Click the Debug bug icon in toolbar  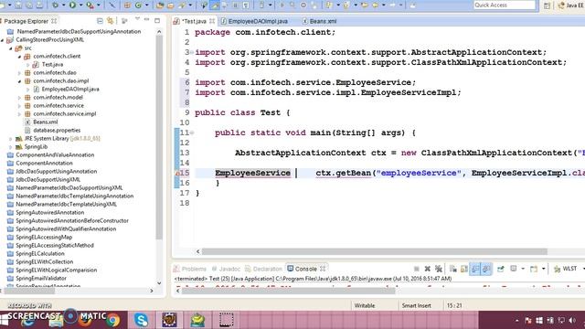coord(55,5)
